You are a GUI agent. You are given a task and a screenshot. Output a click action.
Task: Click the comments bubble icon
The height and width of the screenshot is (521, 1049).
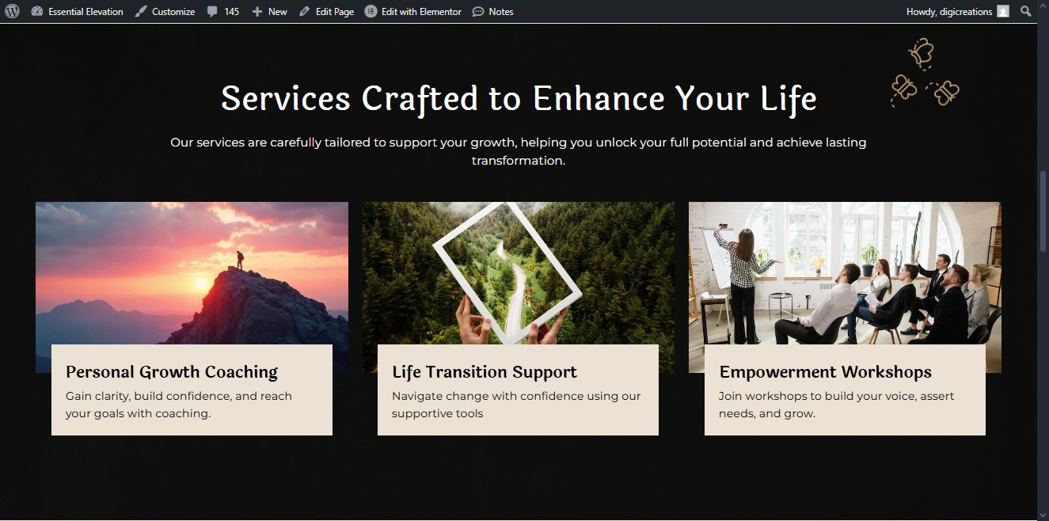[212, 12]
